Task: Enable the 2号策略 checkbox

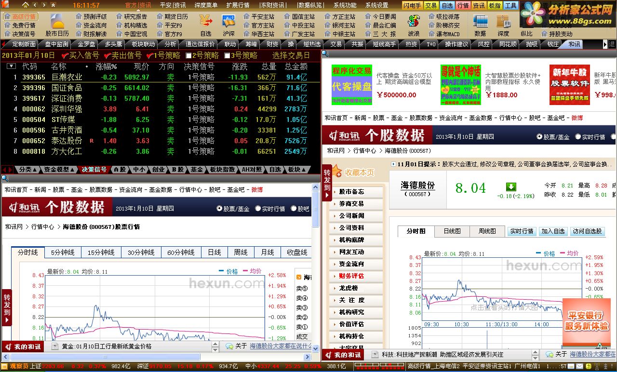Action: click(x=188, y=55)
